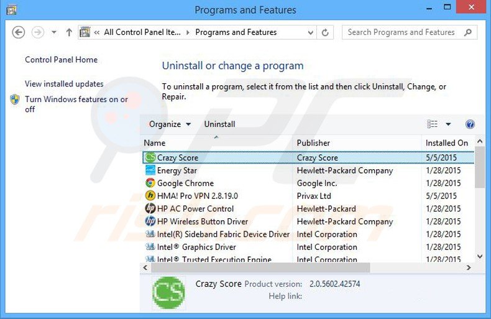Click the vertical scrollbar up arrow
491x319 pixels.
point(480,141)
